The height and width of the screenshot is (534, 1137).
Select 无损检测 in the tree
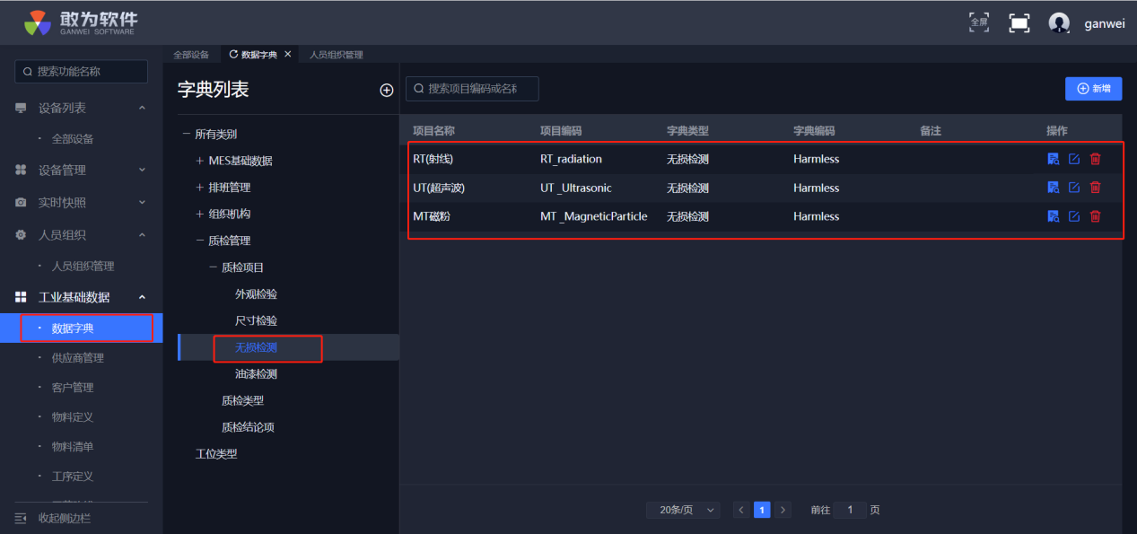pos(256,347)
